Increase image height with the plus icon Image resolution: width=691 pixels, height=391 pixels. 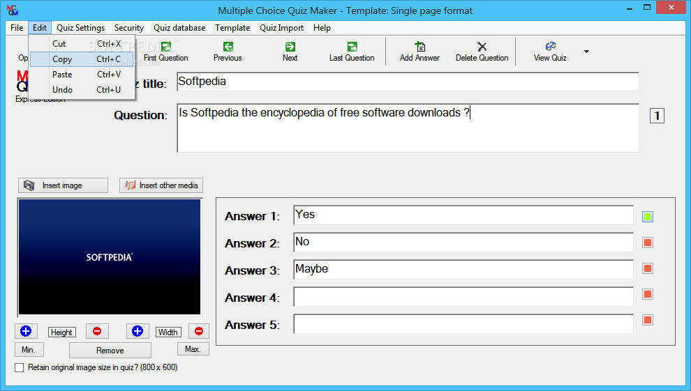click(26, 331)
